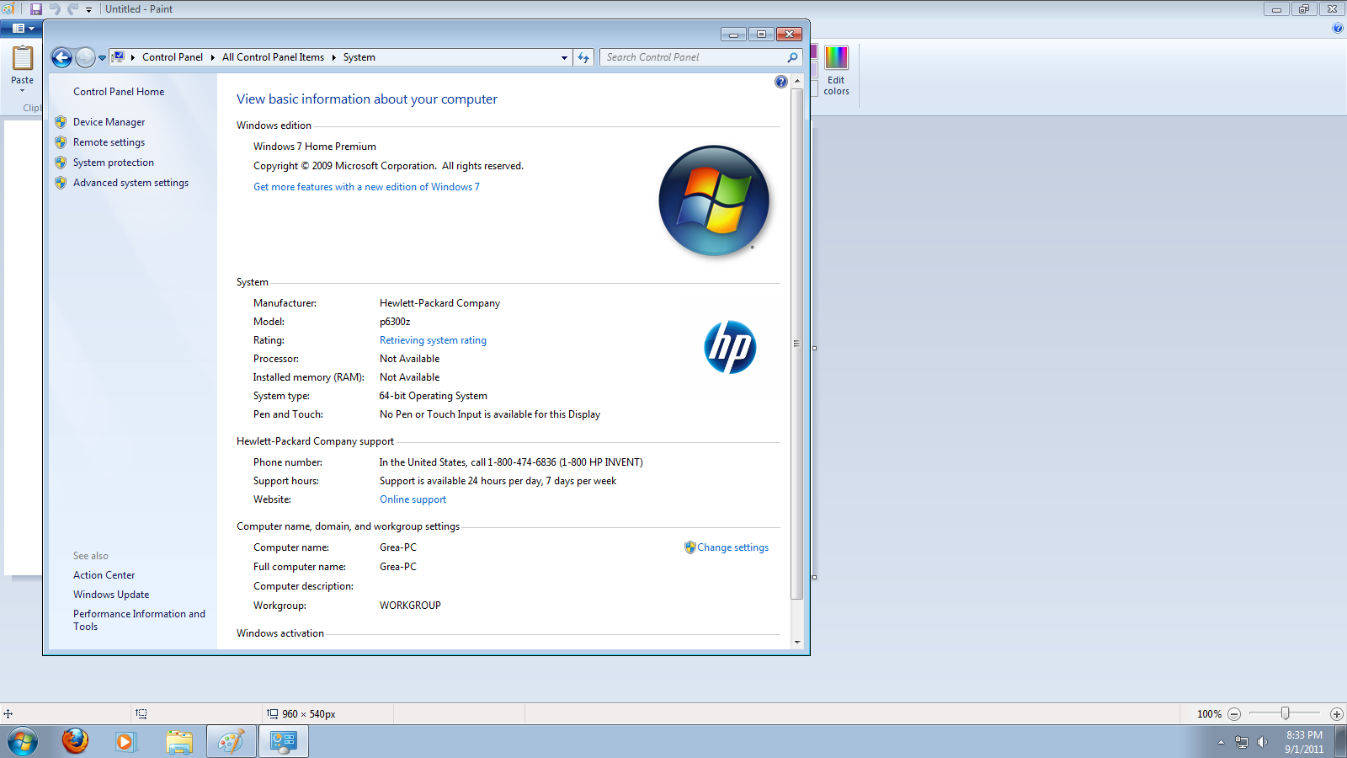Screen dimensions: 1347x758
Task: Expand the arrow after All Control Panel Items
Action: 333,57
